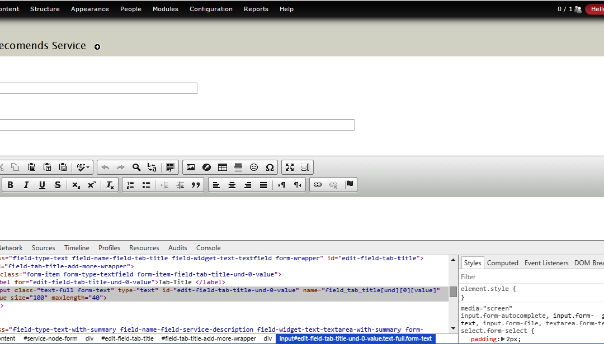Image resolution: width=604 pixels, height=344 pixels.
Task: Justify the text alignment
Action: pyautogui.click(x=263, y=185)
